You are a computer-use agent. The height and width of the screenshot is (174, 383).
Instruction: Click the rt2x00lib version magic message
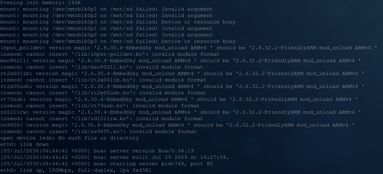pyautogui.click(x=182, y=74)
